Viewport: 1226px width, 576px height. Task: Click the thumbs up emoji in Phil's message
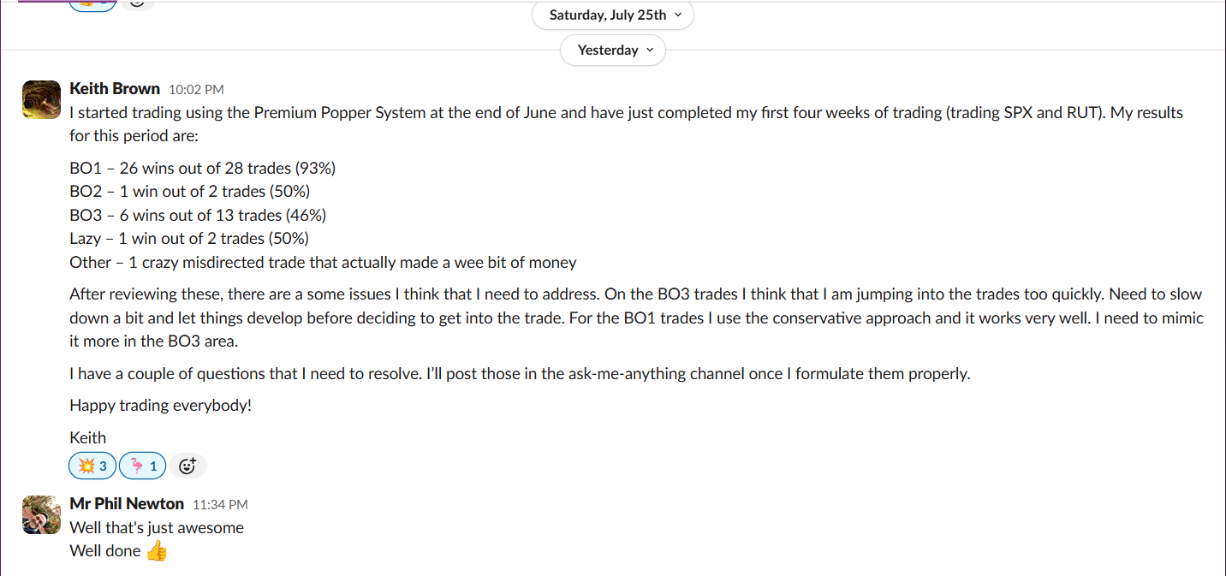coord(157,551)
